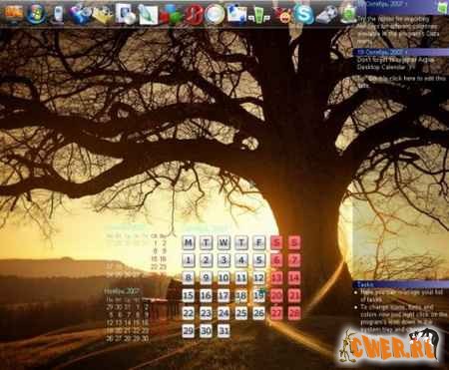449x370 pixels.
Task: Click the white round disc icon in dock
Action: point(215,14)
